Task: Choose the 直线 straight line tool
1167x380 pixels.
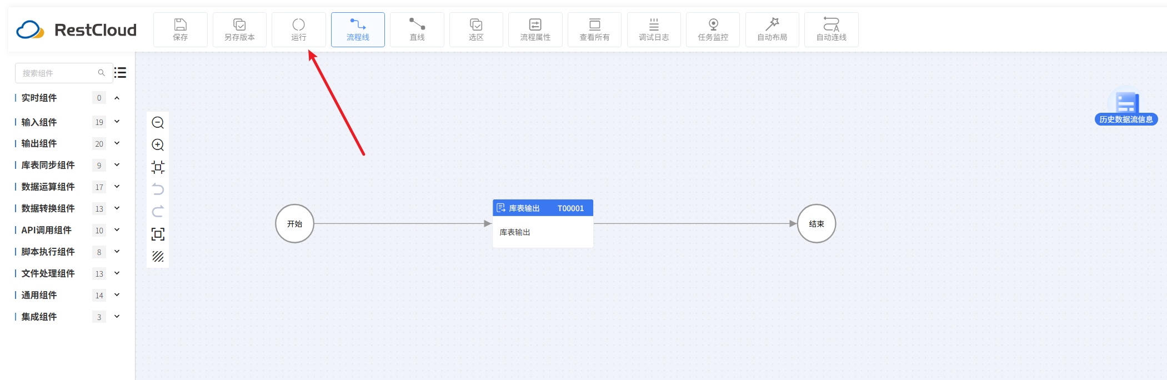Action: point(417,29)
